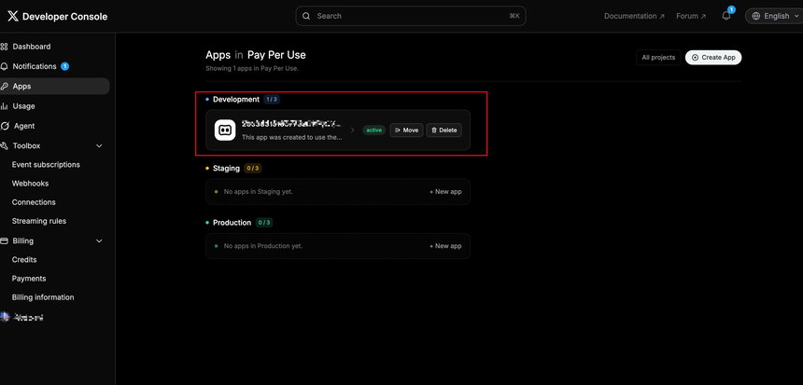Click the Dashboard grid icon in sidebar
Viewport: 803px width, 385px height.
tap(4, 47)
